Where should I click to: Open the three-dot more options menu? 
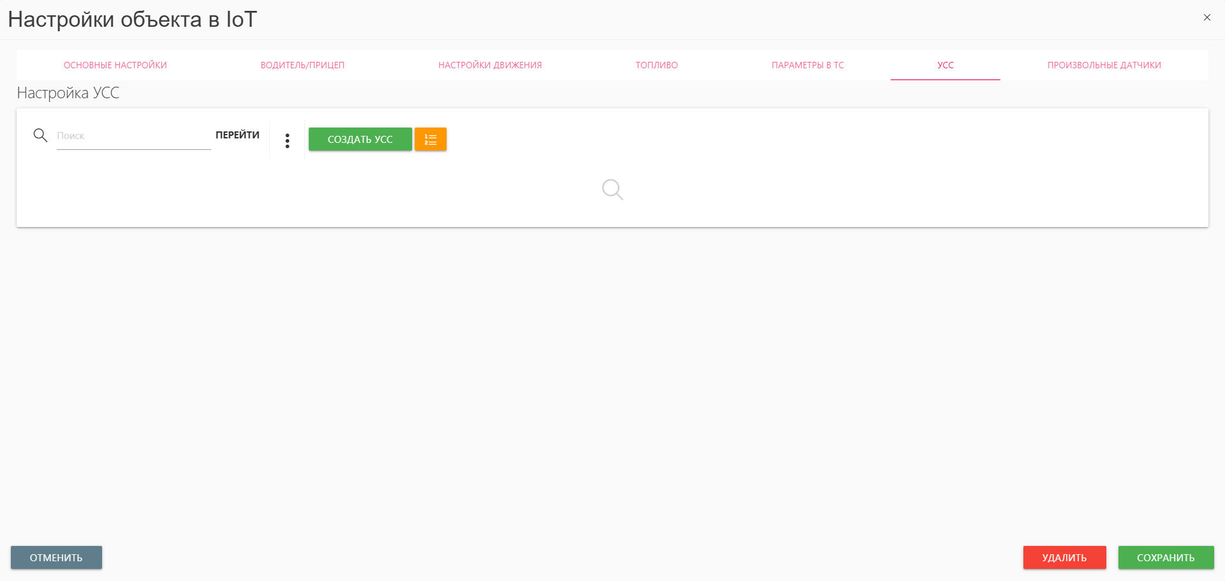pos(287,140)
